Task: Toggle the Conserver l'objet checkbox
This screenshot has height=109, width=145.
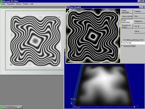Action: pyautogui.click(x=122, y=46)
